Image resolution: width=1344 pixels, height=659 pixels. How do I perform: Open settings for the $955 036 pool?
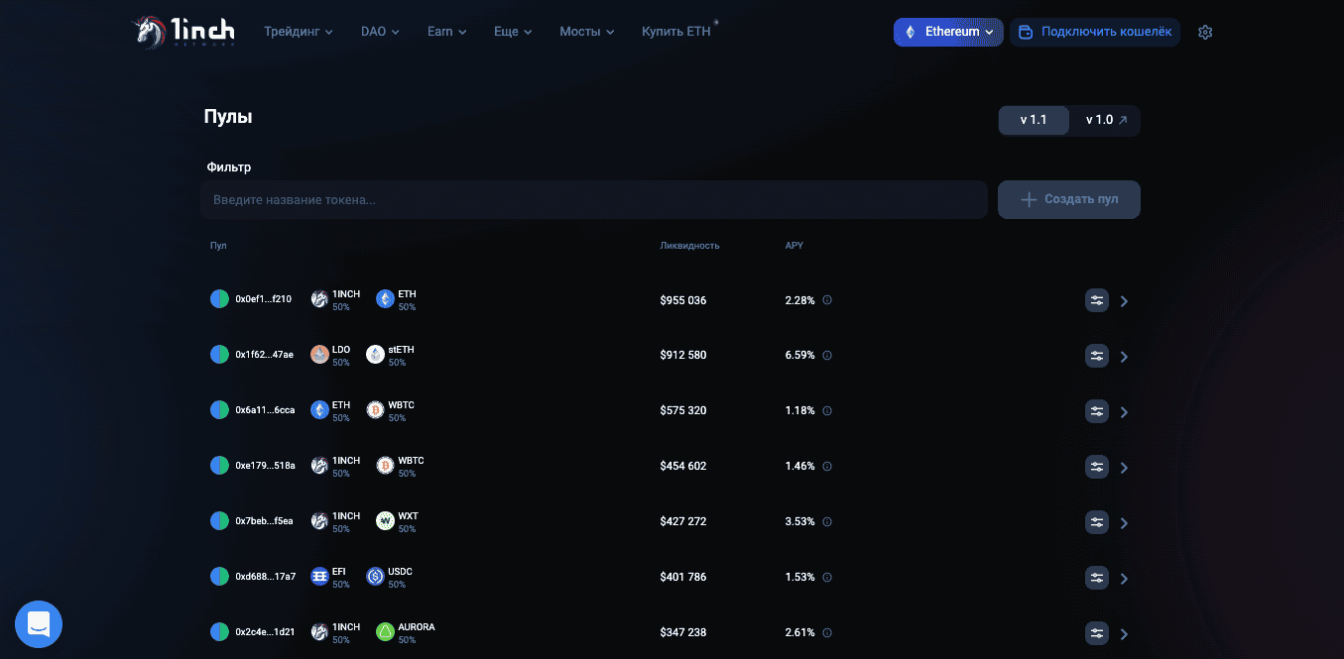(1096, 300)
